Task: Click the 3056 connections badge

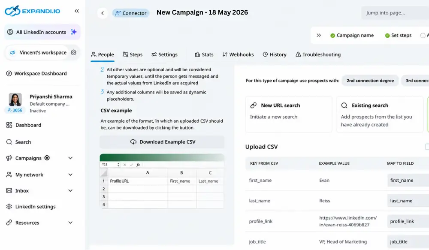Action: 15,110
